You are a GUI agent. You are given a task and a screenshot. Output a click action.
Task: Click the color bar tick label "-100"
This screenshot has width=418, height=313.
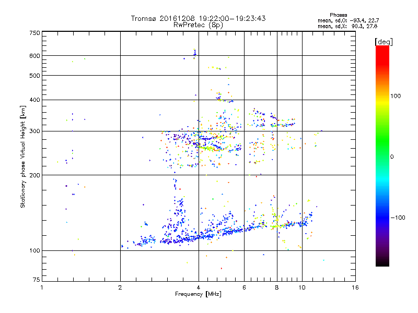[398, 218]
